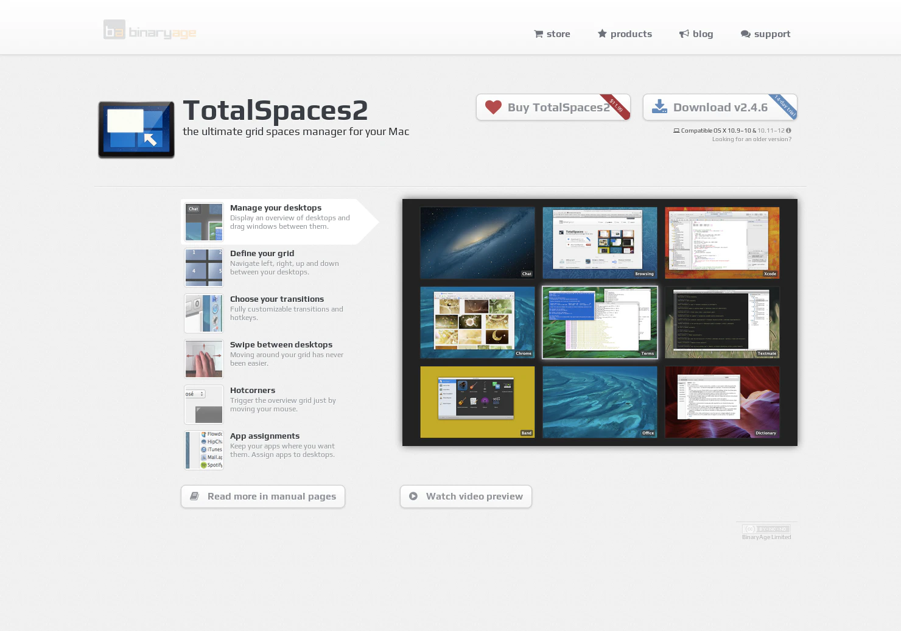Click the 'App assignments' heading

coord(265,436)
